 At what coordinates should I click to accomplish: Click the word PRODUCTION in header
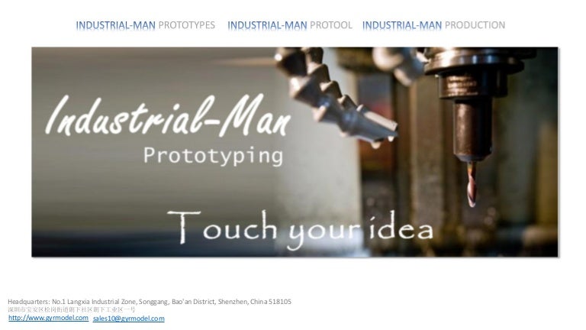pyautogui.click(x=475, y=25)
